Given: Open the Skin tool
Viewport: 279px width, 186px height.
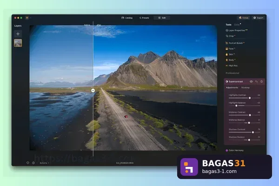Looking at the screenshot, I should click(230, 54).
